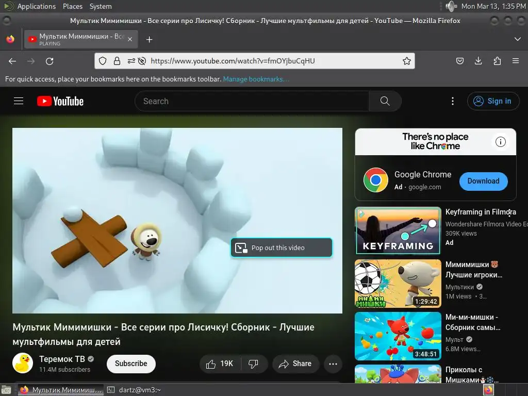Click the Google Chrome ad title

tap(423, 174)
